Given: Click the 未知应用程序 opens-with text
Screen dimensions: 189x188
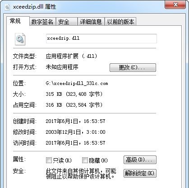Looking at the screenshot, I should point(62,67).
